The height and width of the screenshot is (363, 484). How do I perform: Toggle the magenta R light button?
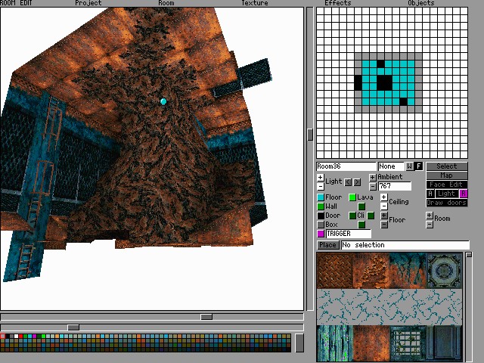[464, 194]
